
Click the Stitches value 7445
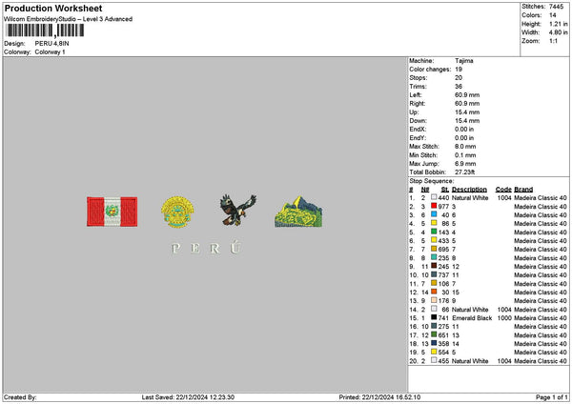coord(557,7)
